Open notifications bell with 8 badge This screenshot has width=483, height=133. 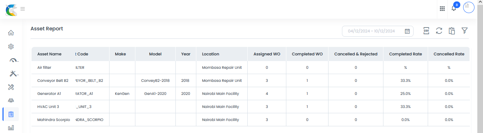454,8
